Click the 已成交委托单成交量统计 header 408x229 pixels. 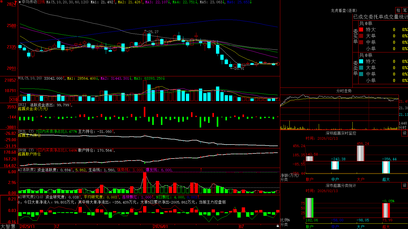pos(380,17)
